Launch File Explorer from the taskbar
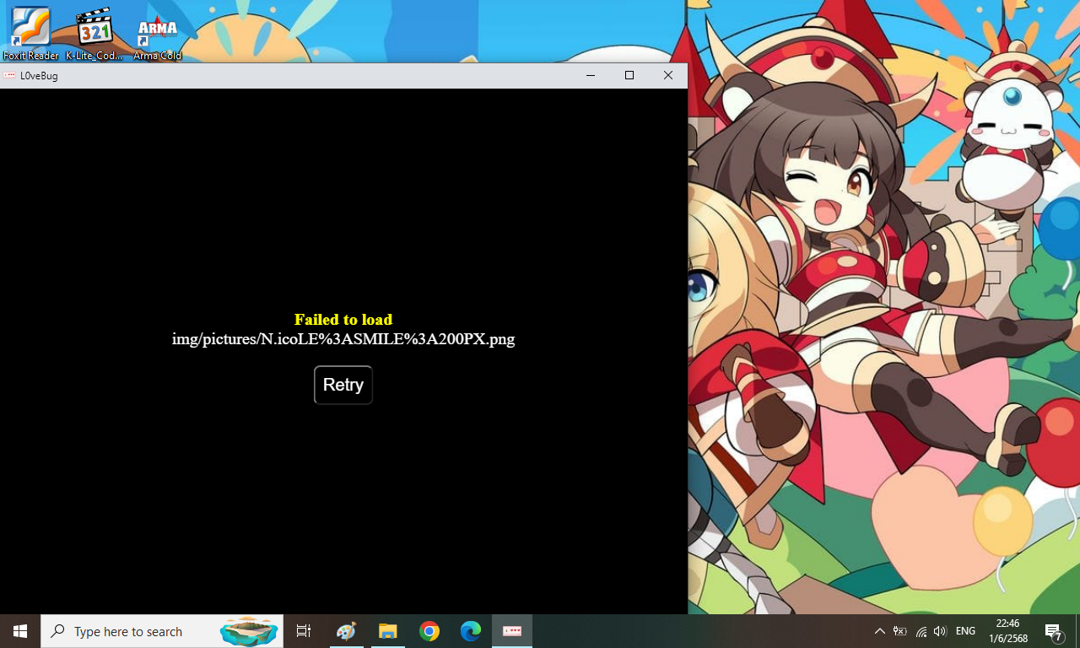The width and height of the screenshot is (1080, 648). click(x=387, y=631)
